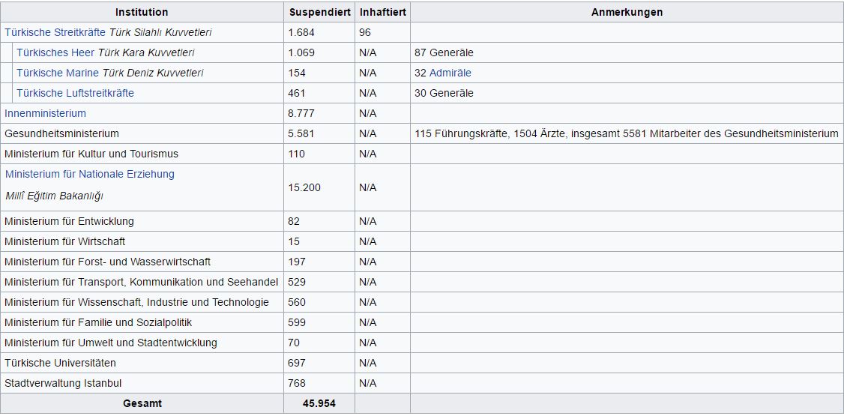Open the Türkische Marine link
The height and width of the screenshot is (416, 844).
(x=58, y=73)
